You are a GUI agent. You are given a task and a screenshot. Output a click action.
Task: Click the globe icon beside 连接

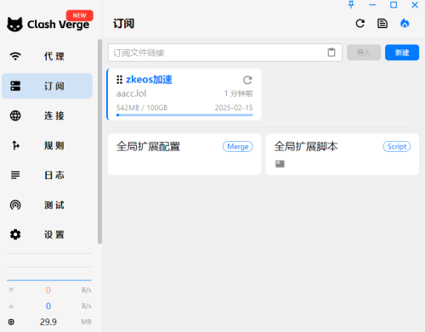tap(15, 115)
